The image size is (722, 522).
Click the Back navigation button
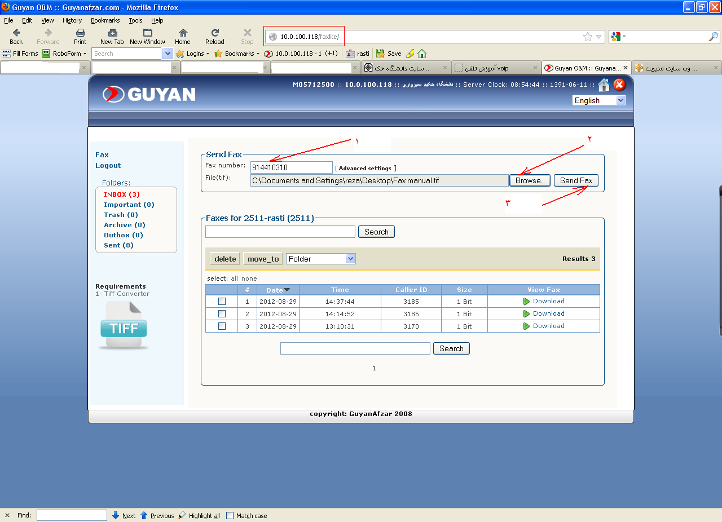pos(16,37)
